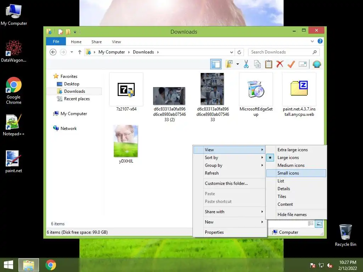Click the Rename toolbar icon
The image size is (363, 272).
pos(303,64)
